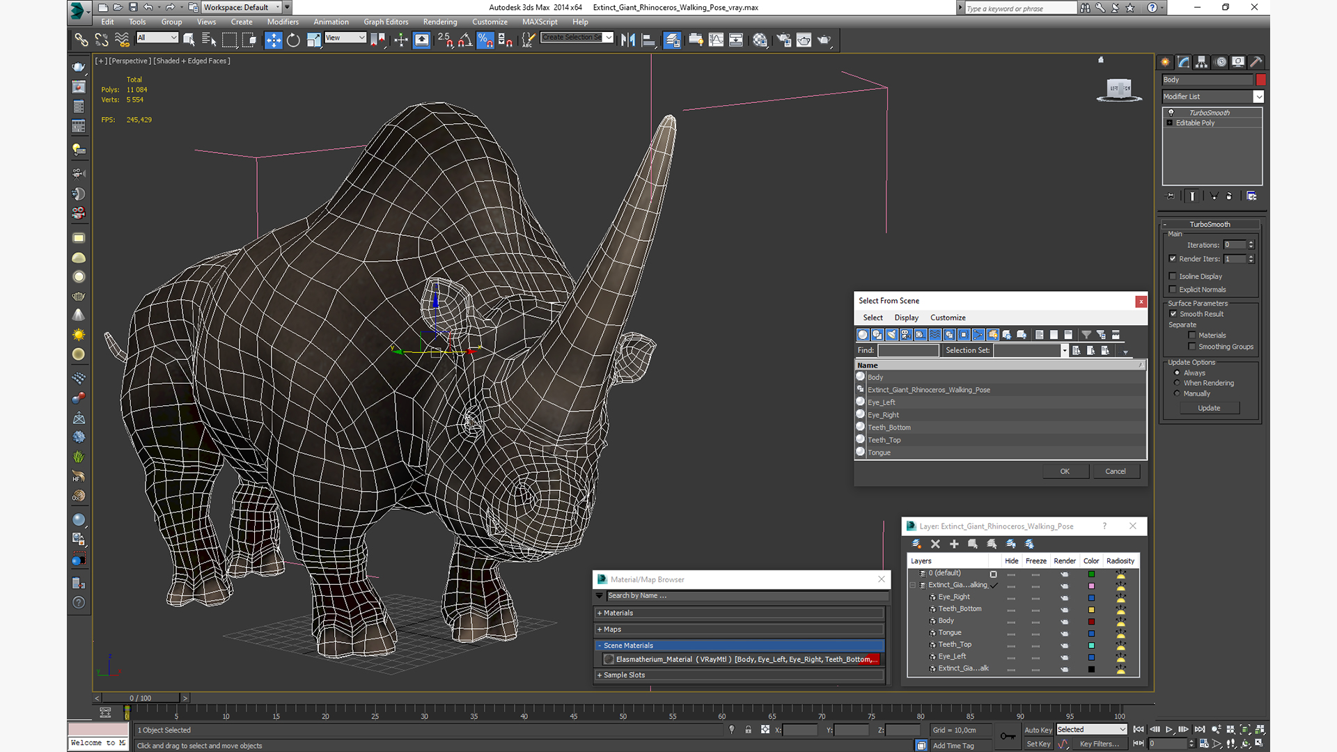The image size is (1337, 752).
Task: Open Display menu in Select From Scene
Action: tap(906, 318)
